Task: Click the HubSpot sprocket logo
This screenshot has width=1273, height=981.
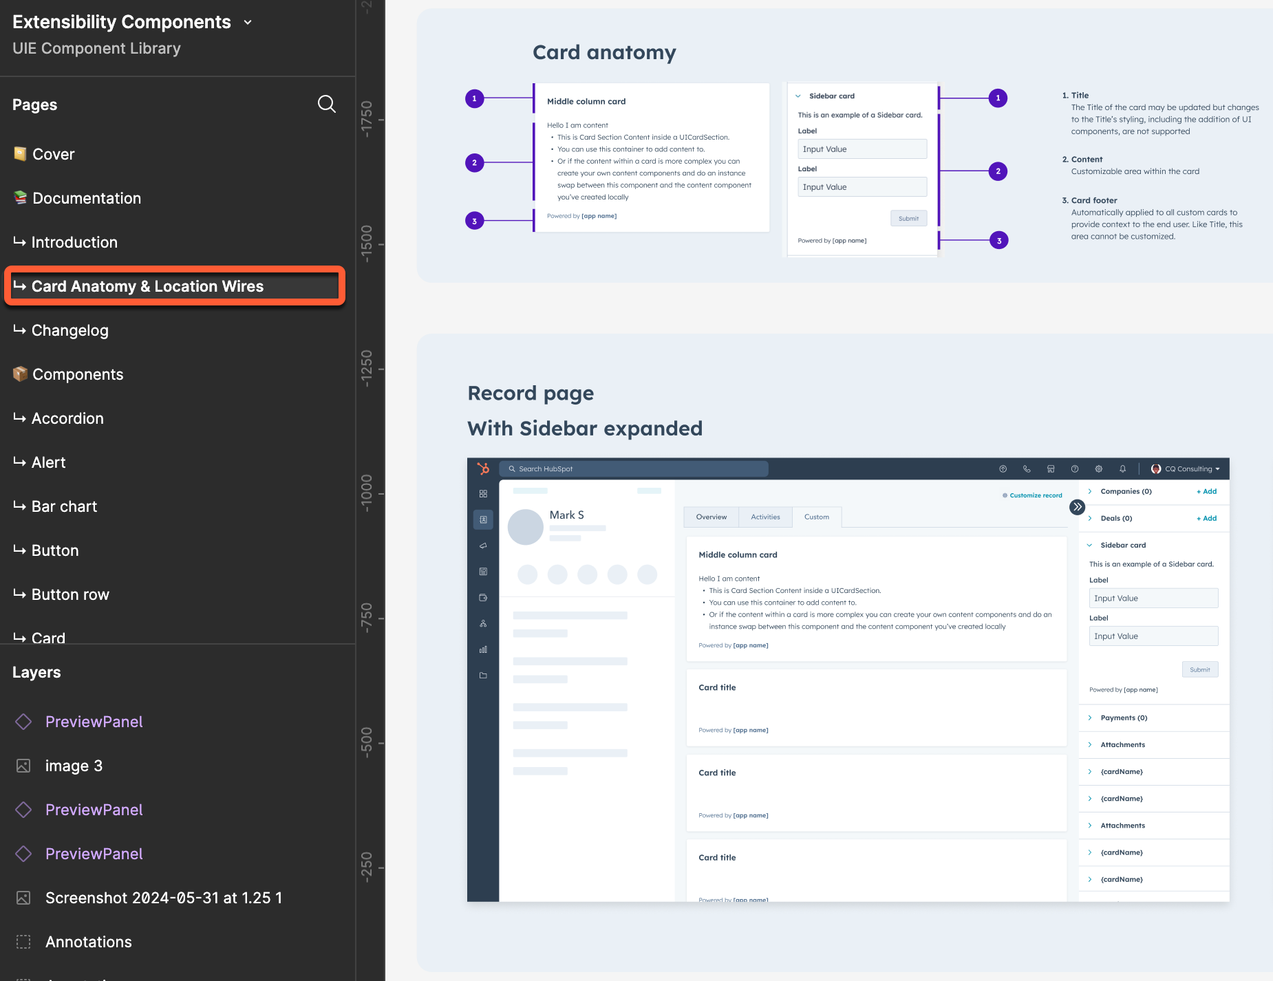Action: pos(483,468)
